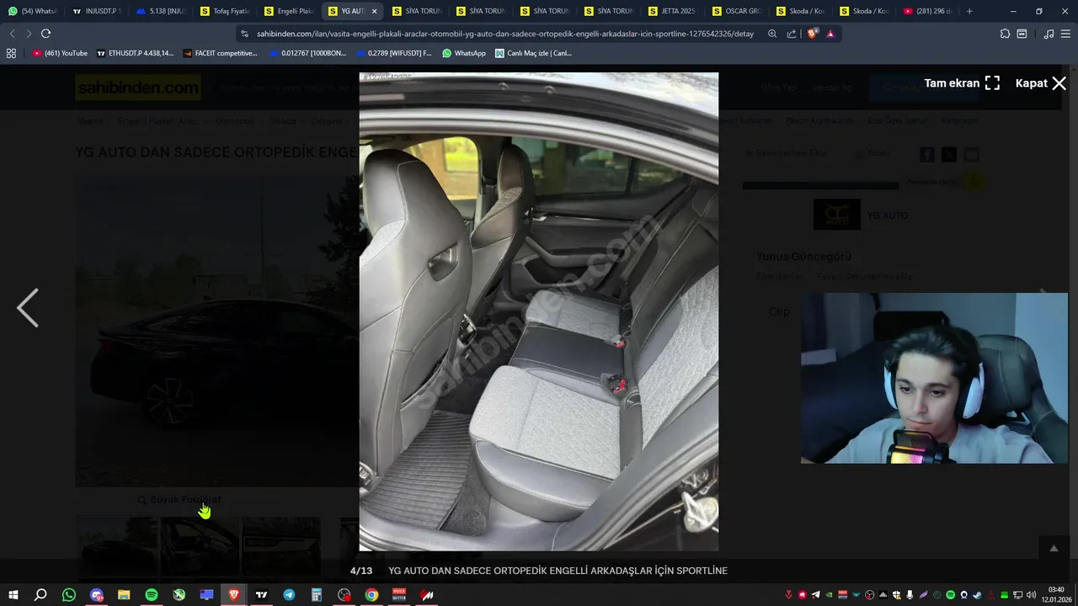Switch to the INJUSDT.P tab
The width and height of the screenshot is (1078, 606).
96,11
